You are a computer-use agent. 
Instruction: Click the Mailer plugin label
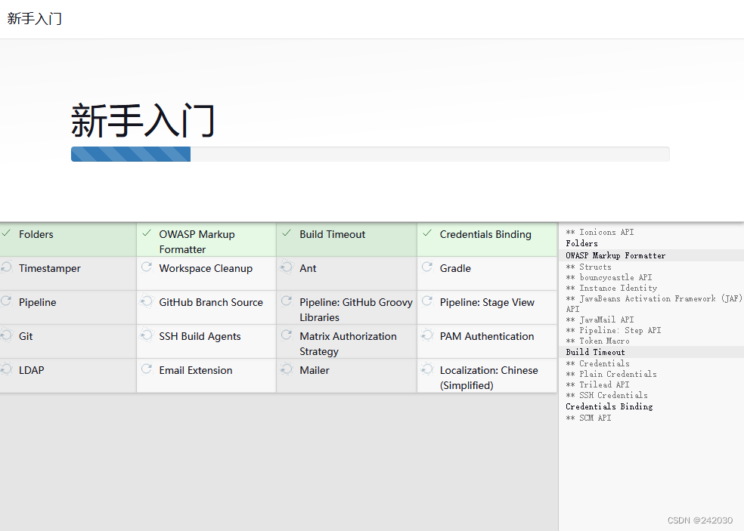point(315,370)
